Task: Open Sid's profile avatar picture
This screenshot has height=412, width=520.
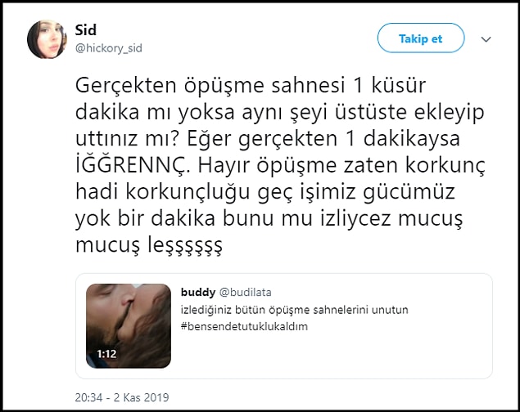Action: 47,39
